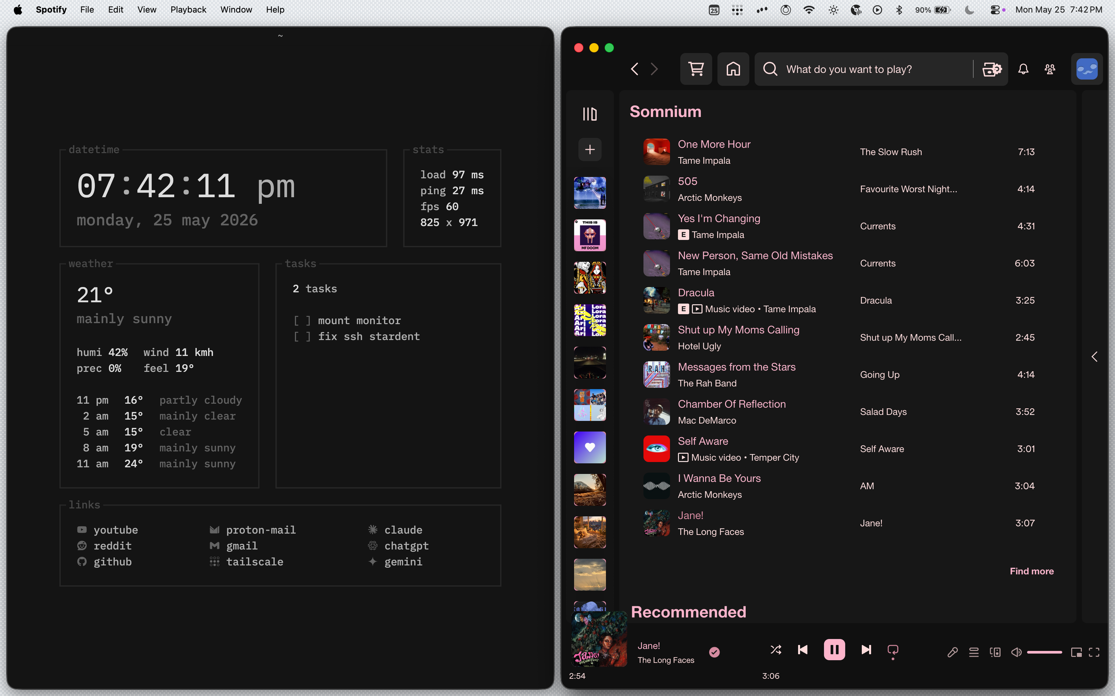Image resolution: width=1115 pixels, height=696 pixels.
Task: Open the File menu
Action: 87,9
